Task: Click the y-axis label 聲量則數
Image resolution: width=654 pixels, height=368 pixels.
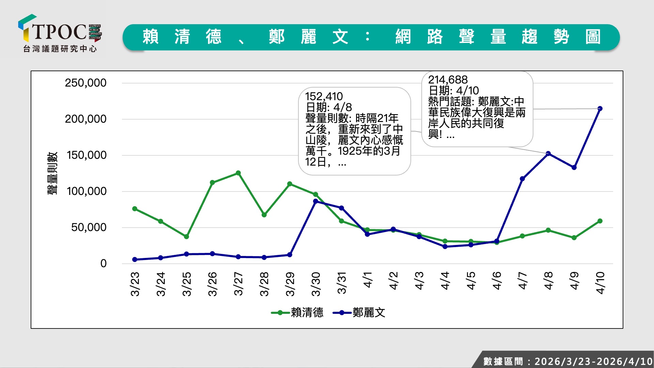Action: 52,173
